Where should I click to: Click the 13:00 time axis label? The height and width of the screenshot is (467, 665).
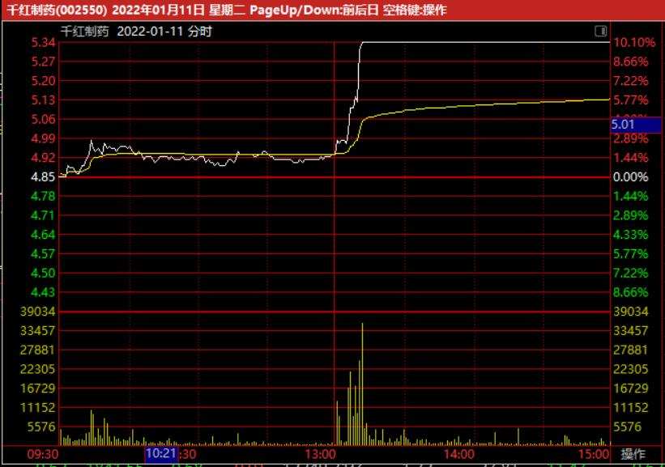pyautogui.click(x=320, y=454)
